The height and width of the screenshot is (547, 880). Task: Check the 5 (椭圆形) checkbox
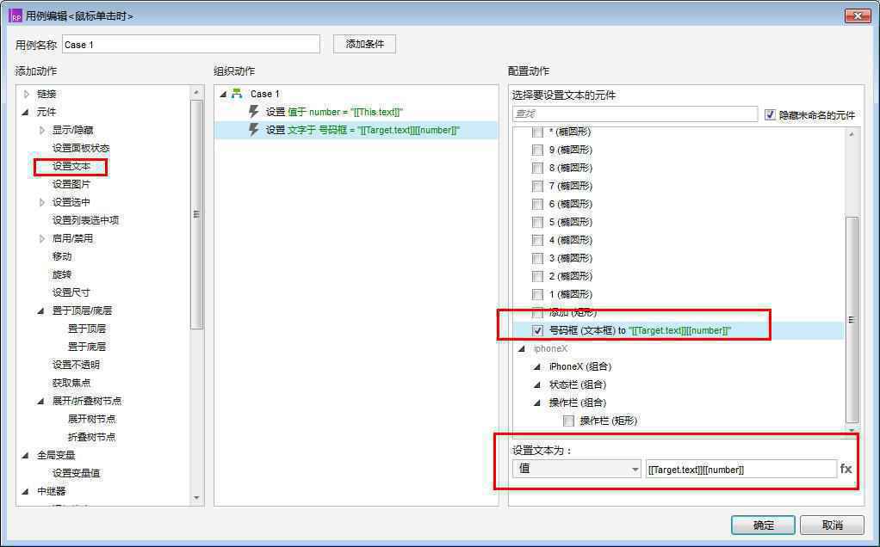pyautogui.click(x=537, y=222)
